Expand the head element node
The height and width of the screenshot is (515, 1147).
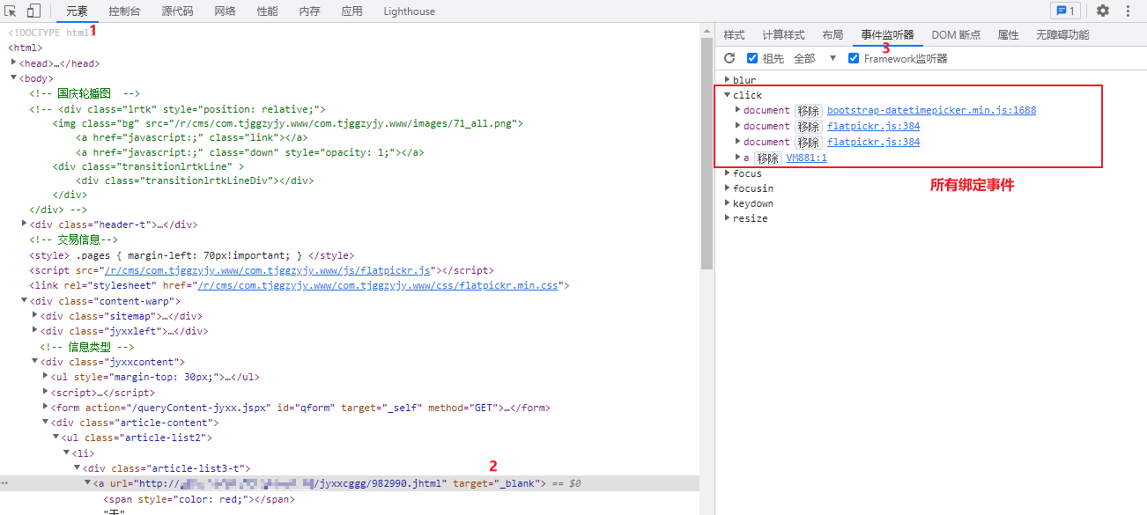click(13, 63)
